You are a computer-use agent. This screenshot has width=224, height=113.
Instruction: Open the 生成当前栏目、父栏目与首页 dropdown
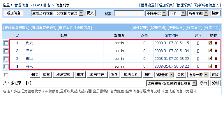tap(57, 13)
